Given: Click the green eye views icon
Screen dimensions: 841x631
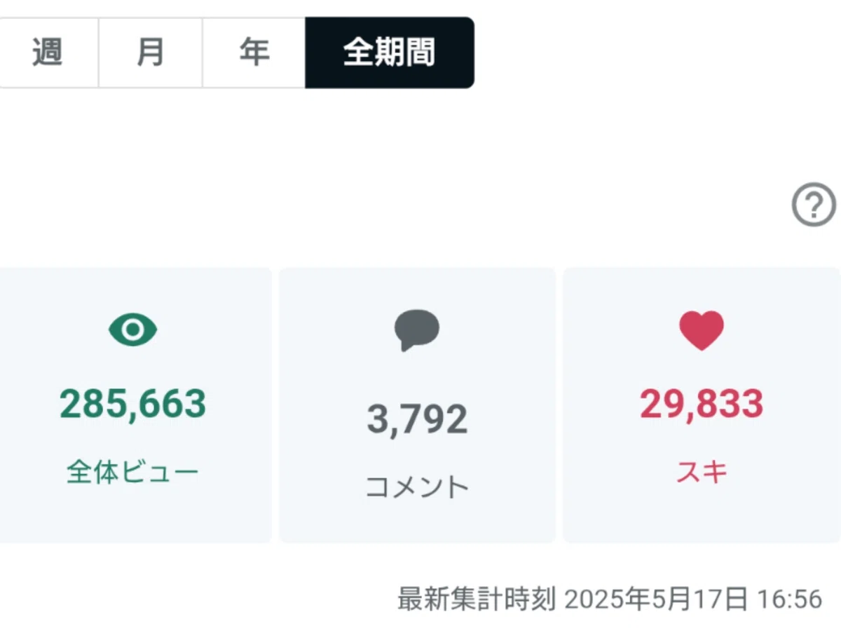Looking at the screenshot, I should tap(133, 330).
